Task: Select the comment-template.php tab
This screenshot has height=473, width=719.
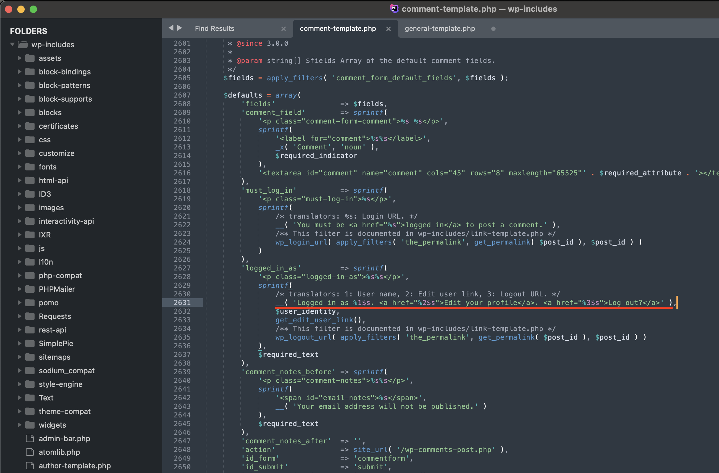Action: pos(338,28)
